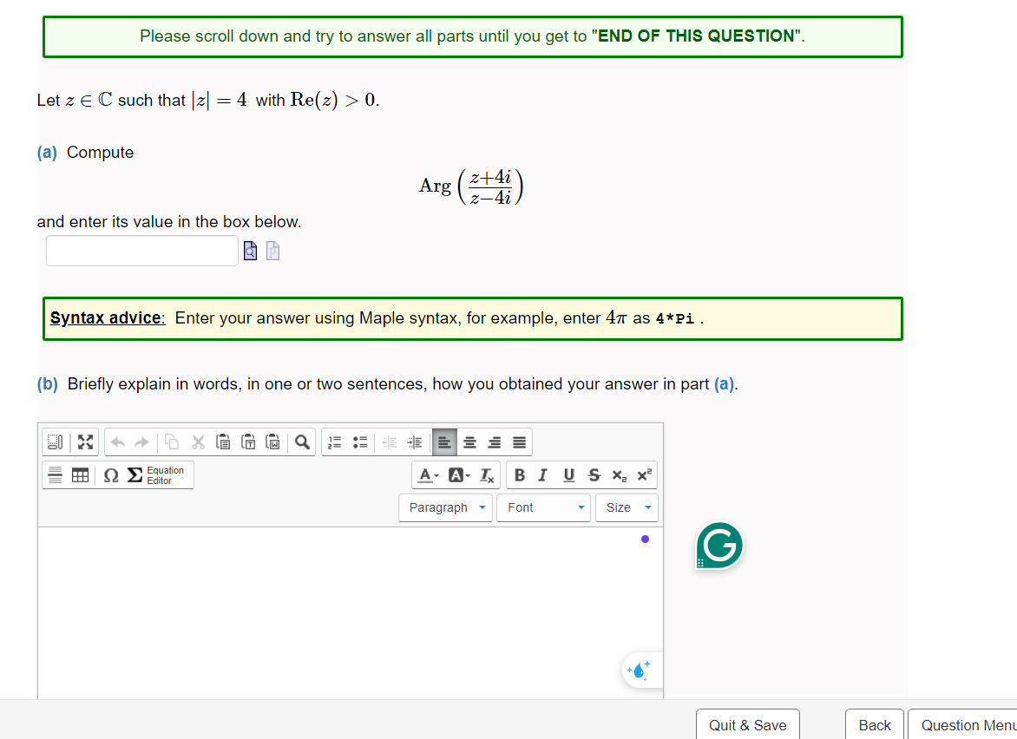
Task: Open the background color dropdown
Action: click(x=459, y=475)
